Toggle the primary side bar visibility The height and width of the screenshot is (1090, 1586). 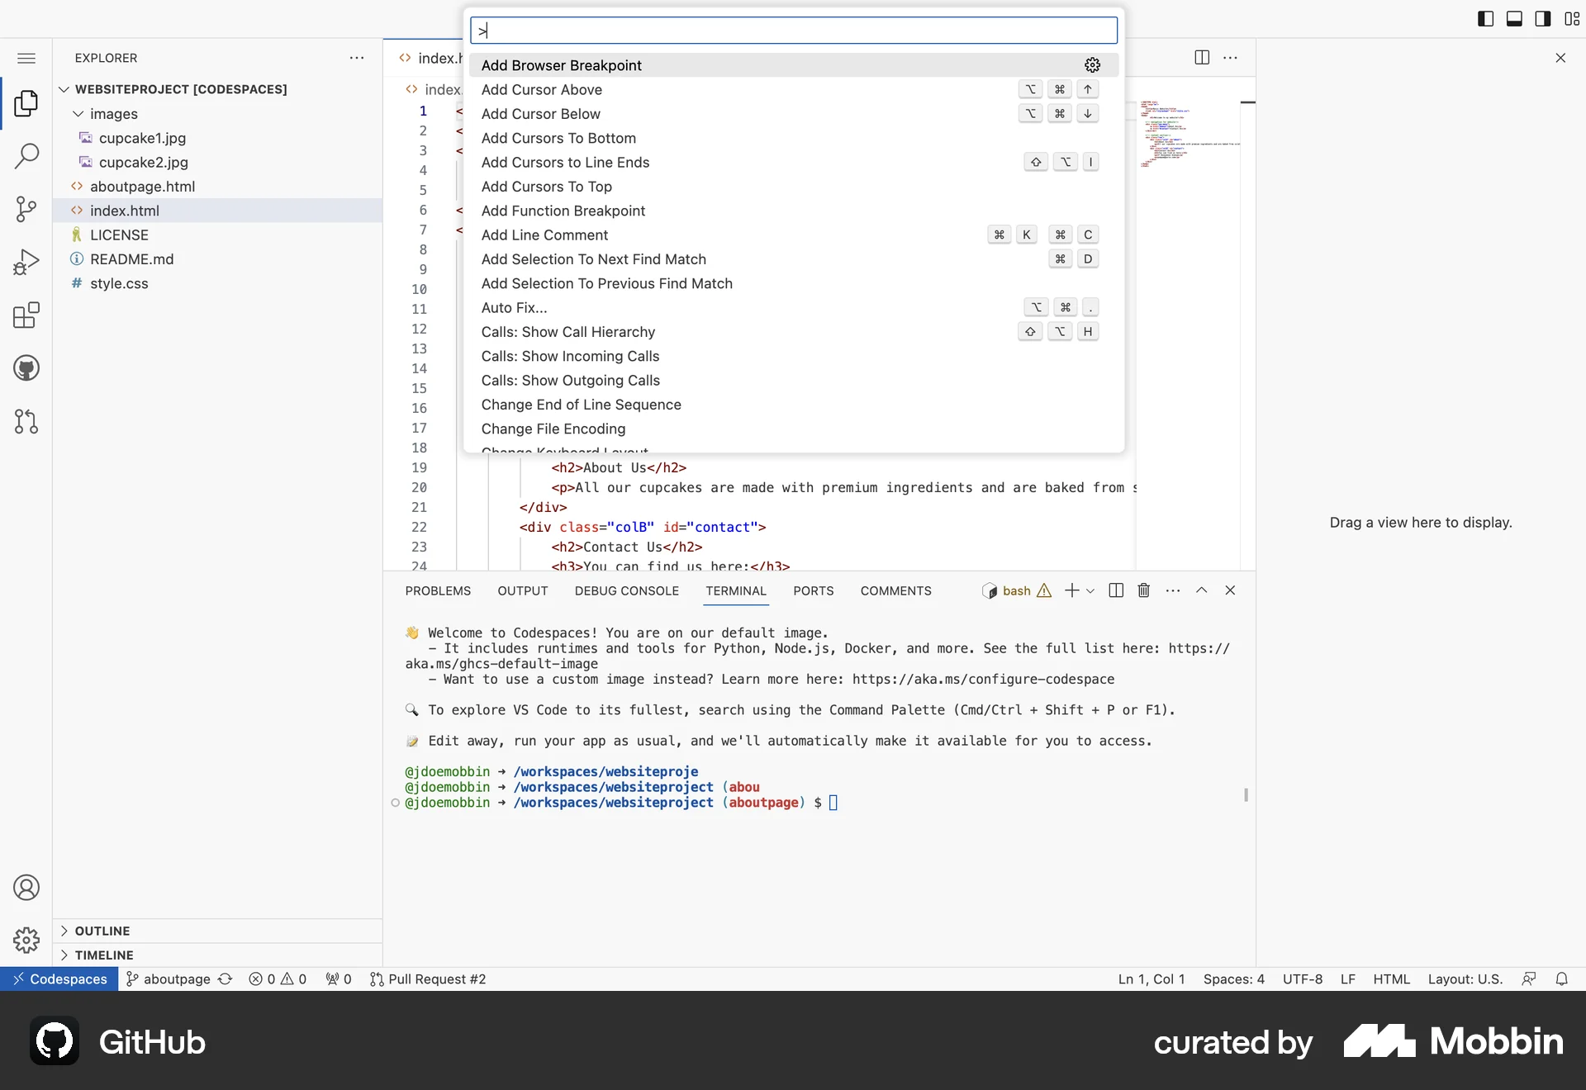pos(1484,17)
